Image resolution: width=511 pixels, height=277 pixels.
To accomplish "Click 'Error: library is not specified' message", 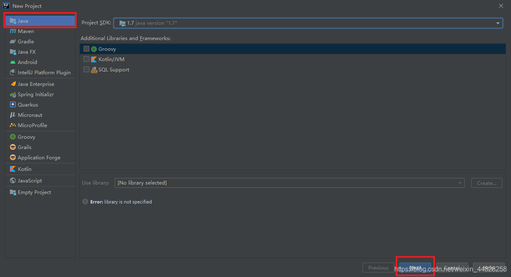I will pyautogui.click(x=121, y=202).
